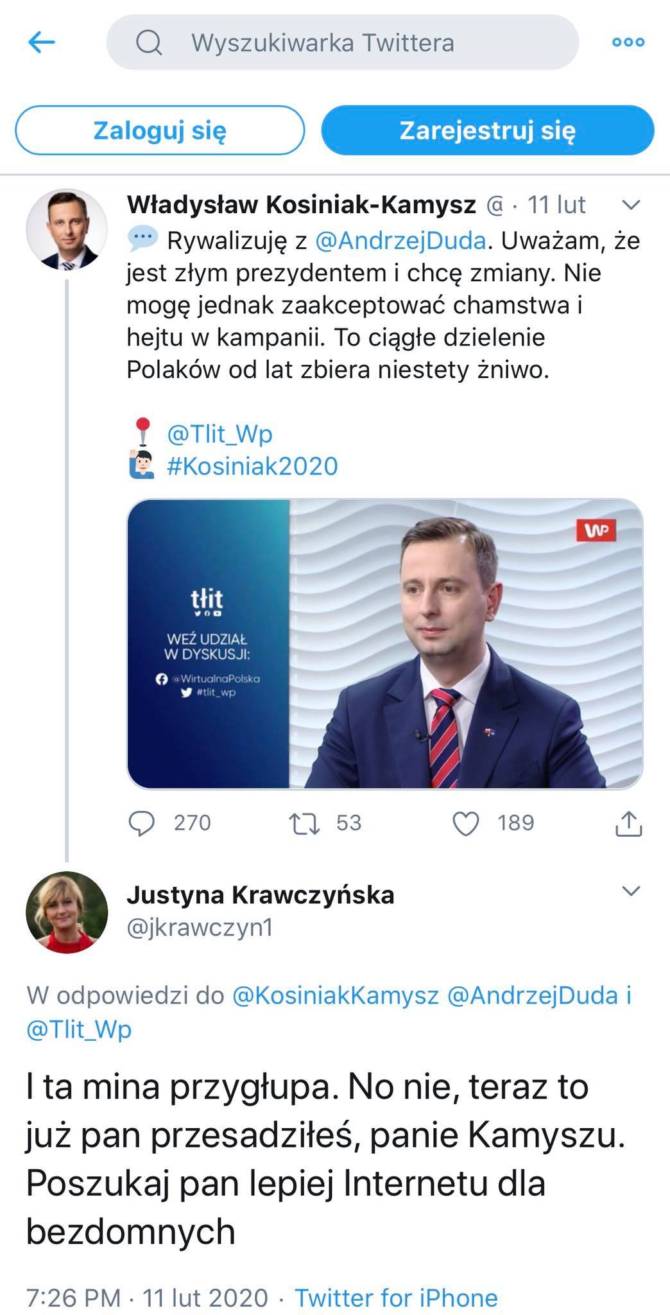
Task: Focus the Wyszukiwarka Twittera search field
Action: 343,43
